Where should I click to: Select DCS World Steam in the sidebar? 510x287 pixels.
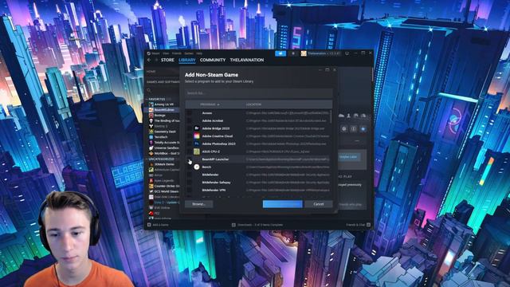(x=164, y=191)
